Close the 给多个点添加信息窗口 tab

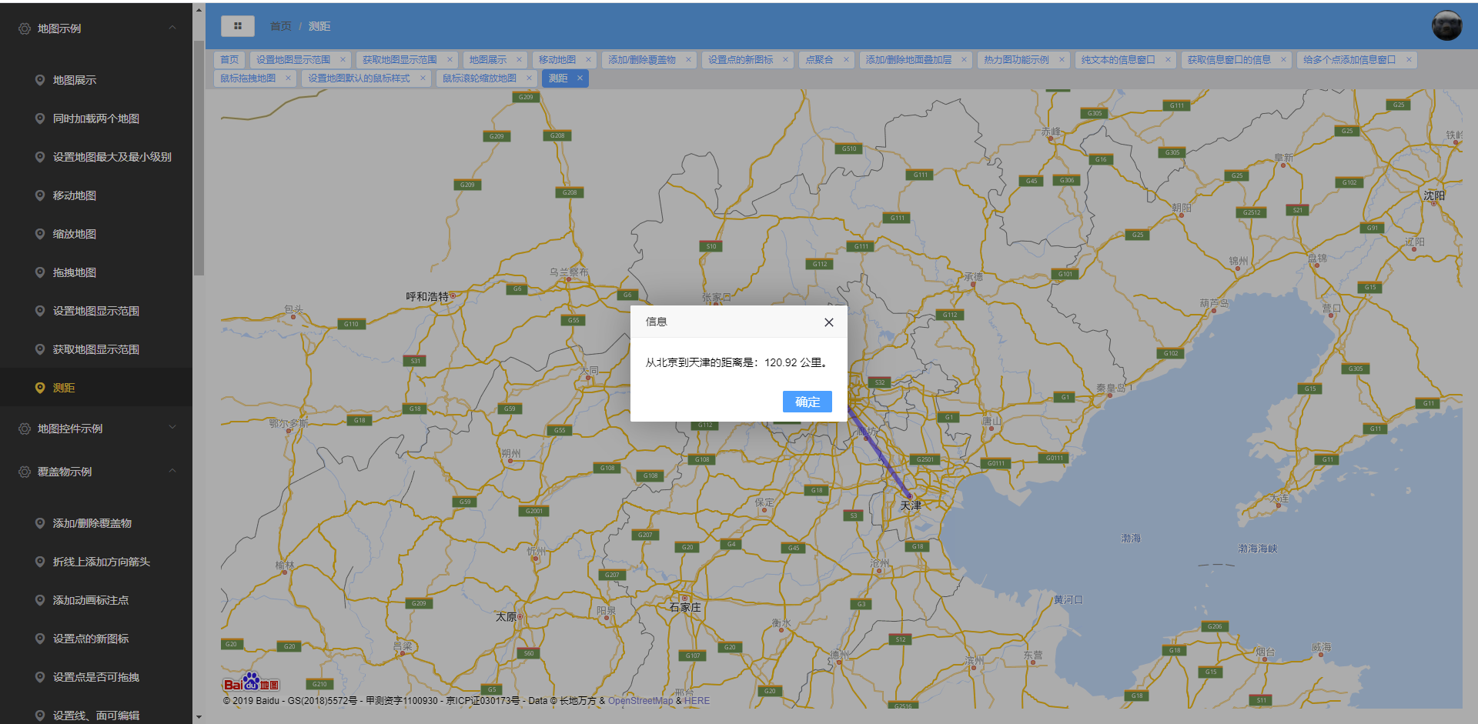tap(1409, 59)
